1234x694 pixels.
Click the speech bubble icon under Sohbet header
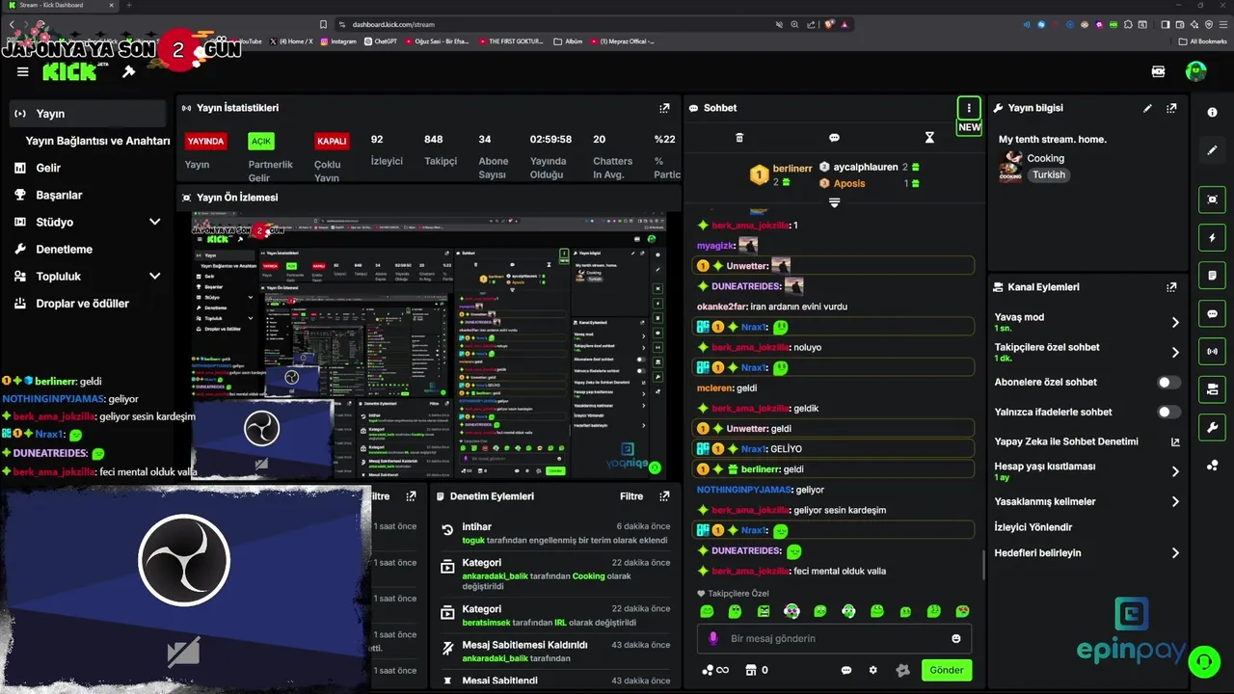(834, 138)
